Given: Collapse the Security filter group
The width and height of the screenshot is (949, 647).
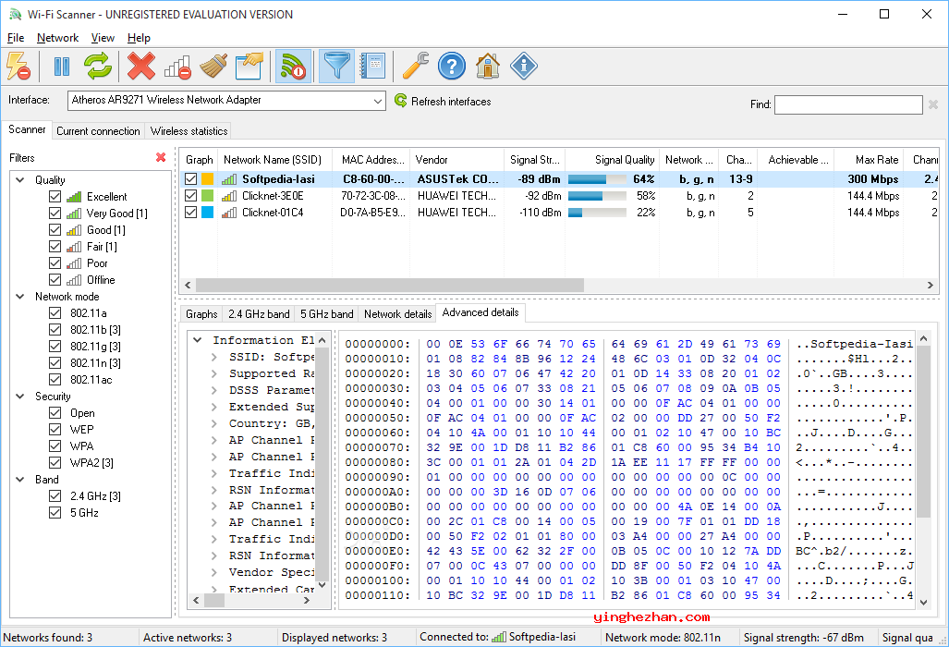Looking at the screenshot, I should [x=20, y=397].
